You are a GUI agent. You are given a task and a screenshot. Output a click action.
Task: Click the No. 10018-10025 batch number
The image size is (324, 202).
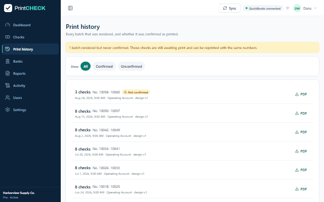point(106,186)
